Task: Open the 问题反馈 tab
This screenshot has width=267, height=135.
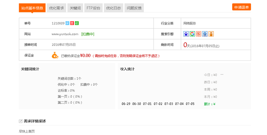Action: tap(134, 8)
